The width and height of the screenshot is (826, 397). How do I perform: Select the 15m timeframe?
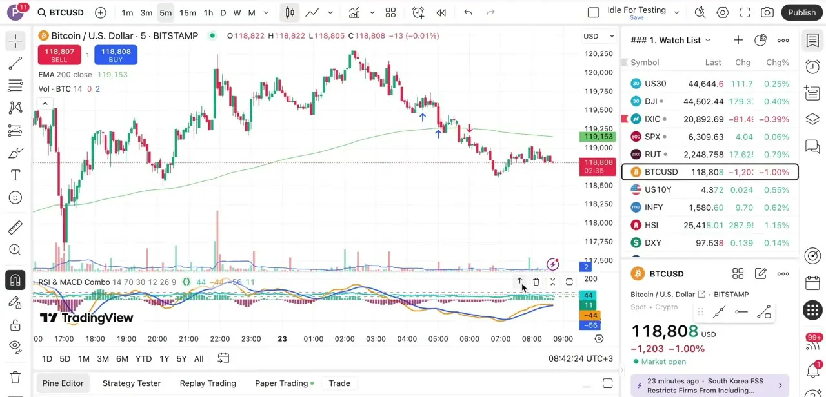click(x=188, y=12)
